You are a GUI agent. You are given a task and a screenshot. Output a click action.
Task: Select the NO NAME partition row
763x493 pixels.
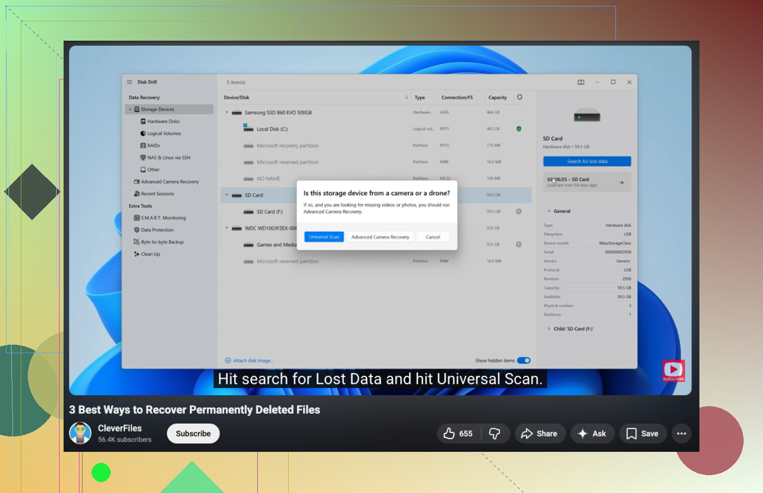coord(376,179)
